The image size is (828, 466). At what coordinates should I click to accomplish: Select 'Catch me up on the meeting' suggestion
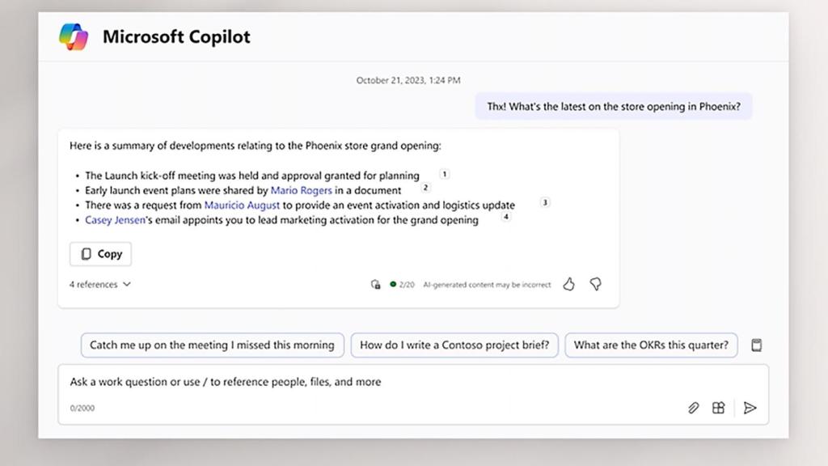[x=212, y=345]
